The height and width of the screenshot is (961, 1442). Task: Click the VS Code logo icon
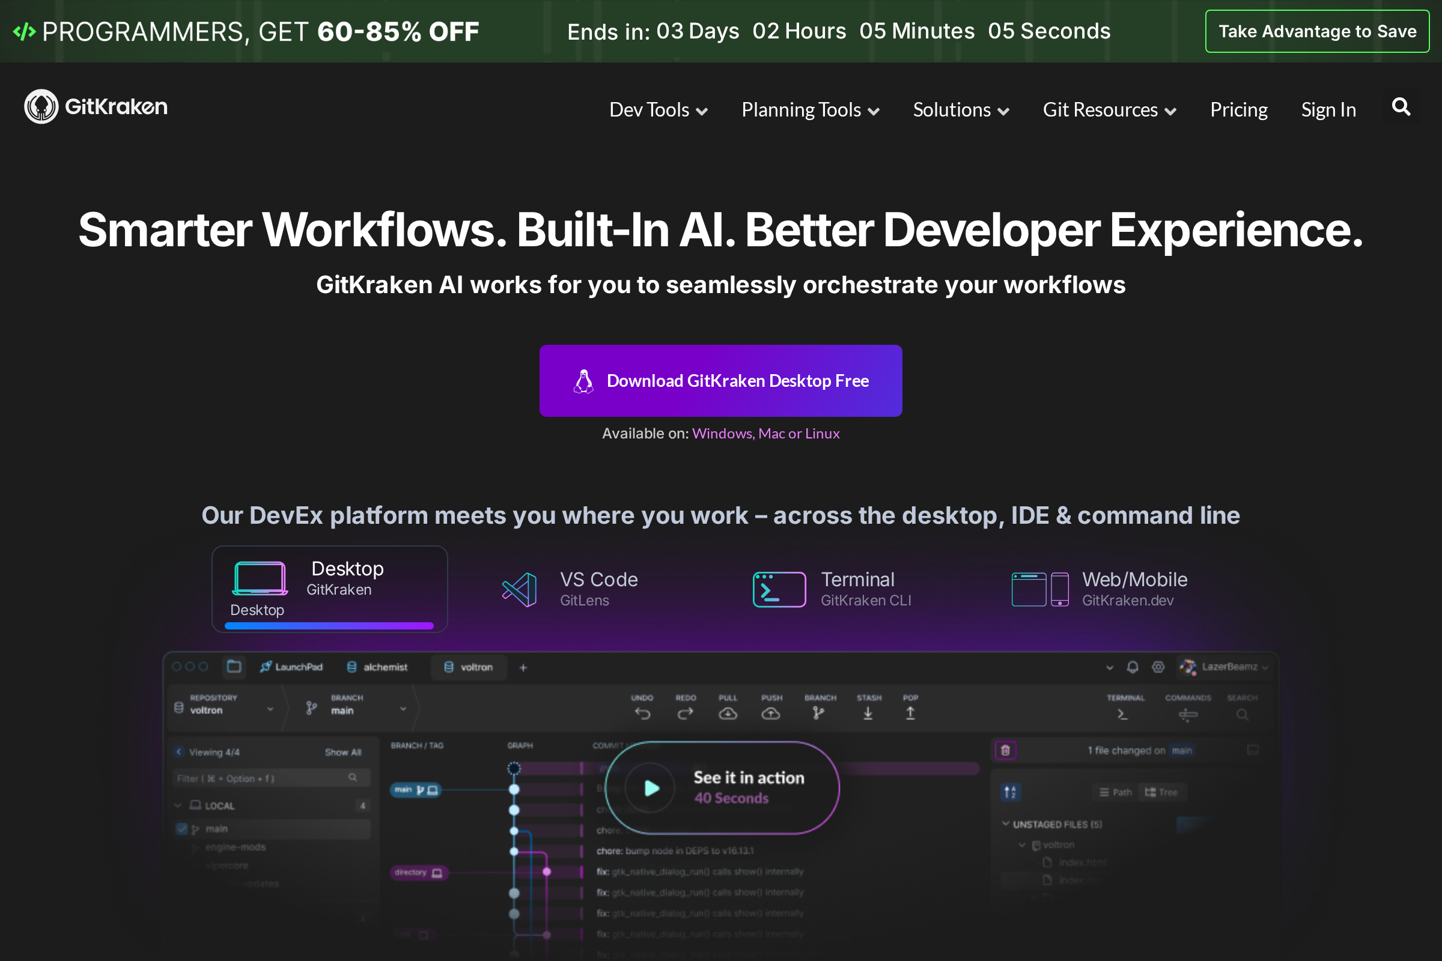(519, 590)
